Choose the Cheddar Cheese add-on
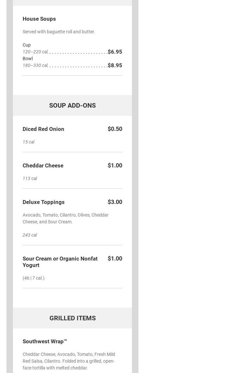This screenshot has width=249, height=373. pyautogui.click(x=43, y=165)
